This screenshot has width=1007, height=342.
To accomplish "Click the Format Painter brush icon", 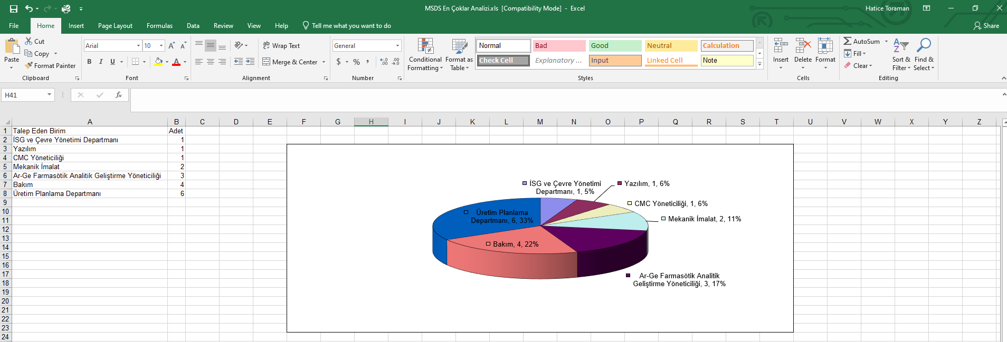I will [29, 65].
